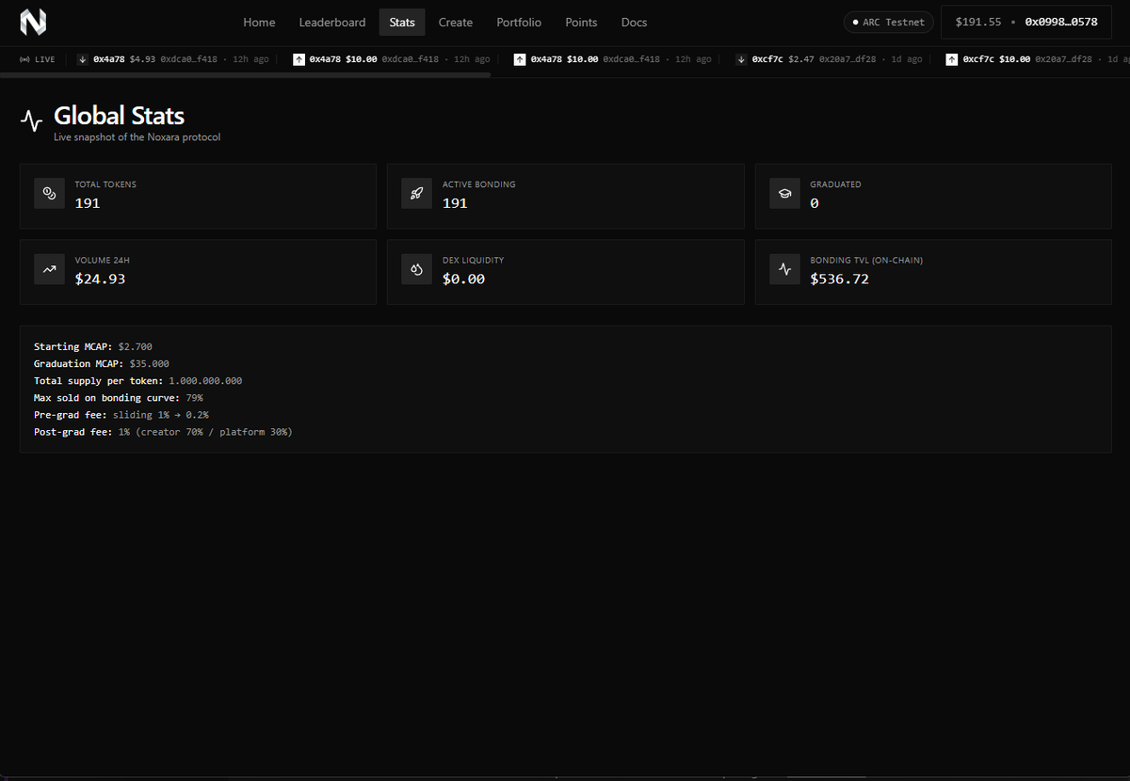This screenshot has height=781, width=1130.
Task: Open the Create page
Action: tap(456, 22)
